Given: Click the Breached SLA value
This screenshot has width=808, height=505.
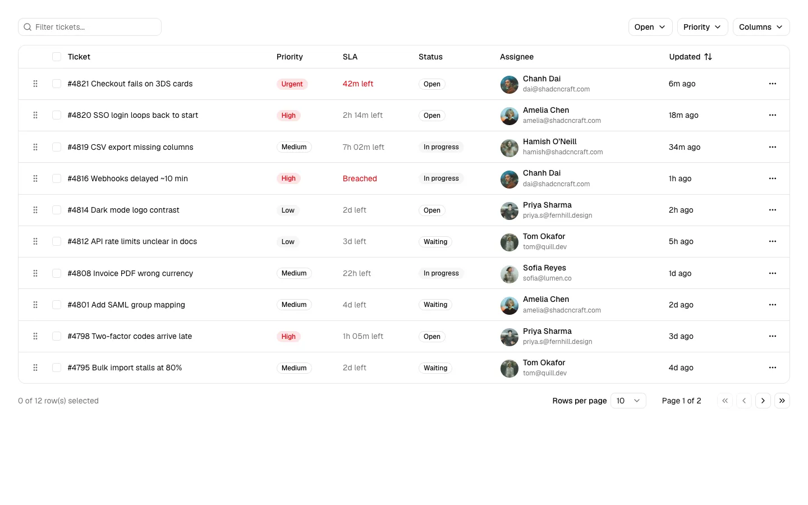Looking at the screenshot, I should [360, 178].
